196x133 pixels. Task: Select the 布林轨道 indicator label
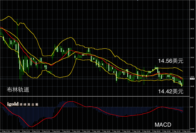[x=18, y=90]
